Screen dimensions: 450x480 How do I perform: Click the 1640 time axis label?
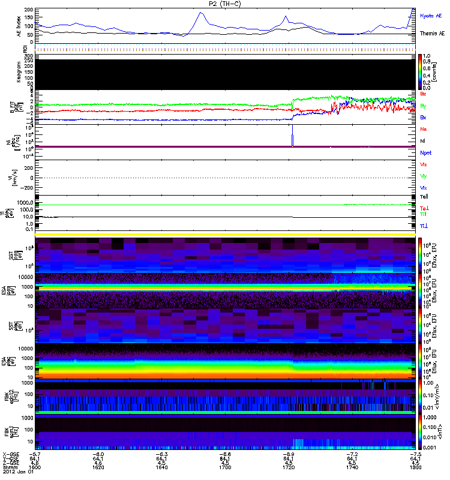point(161,467)
